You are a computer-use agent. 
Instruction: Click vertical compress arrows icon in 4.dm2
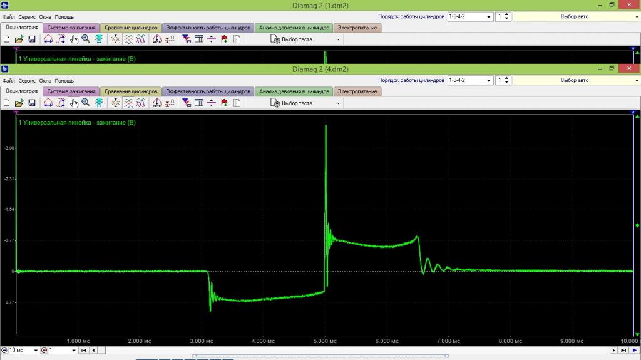(x=115, y=103)
